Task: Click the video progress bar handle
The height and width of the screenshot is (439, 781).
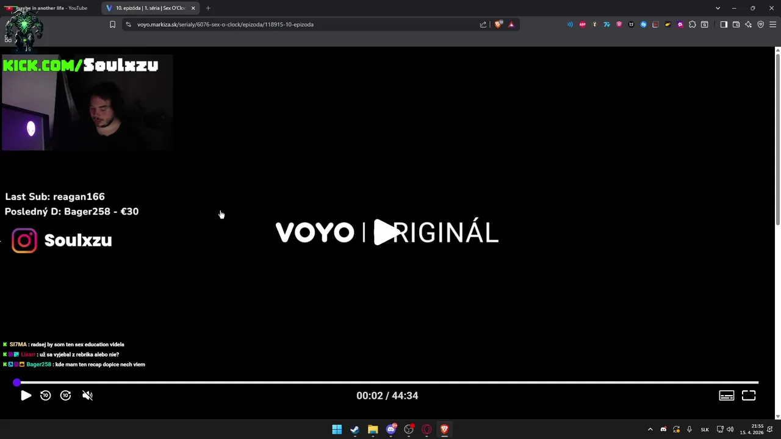Action: pos(16,382)
